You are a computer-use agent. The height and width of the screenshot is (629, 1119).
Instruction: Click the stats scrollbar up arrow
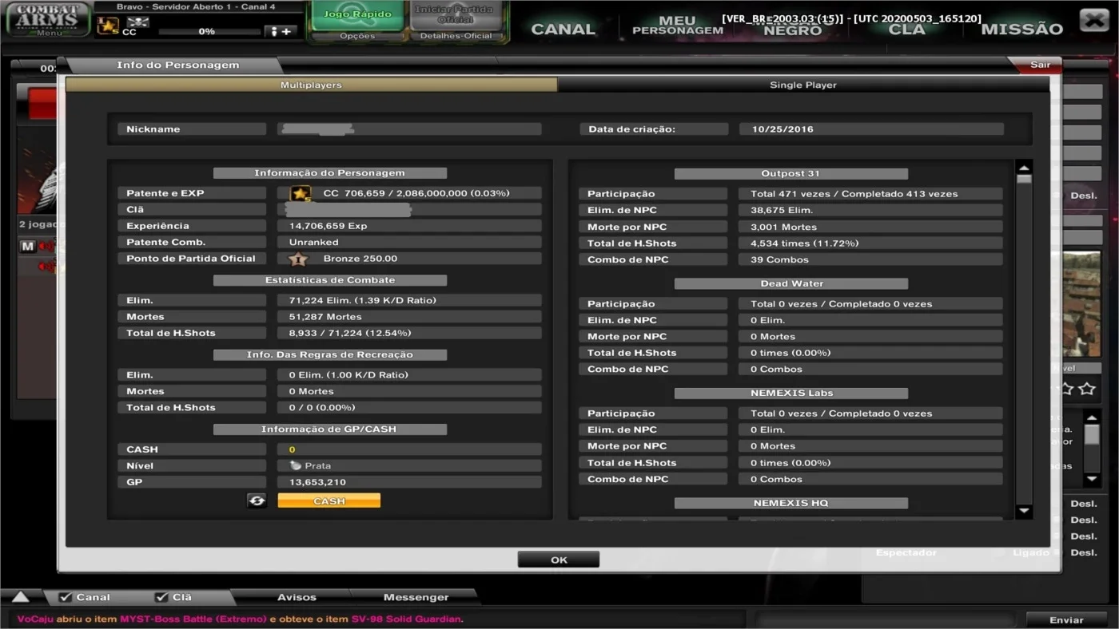(x=1024, y=168)
